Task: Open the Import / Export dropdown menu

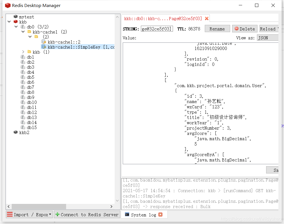Action: pyautogui.click(x=29, y=215)
